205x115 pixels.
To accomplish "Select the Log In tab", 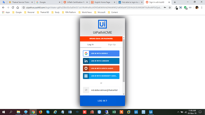I will (x=91, y=45).
